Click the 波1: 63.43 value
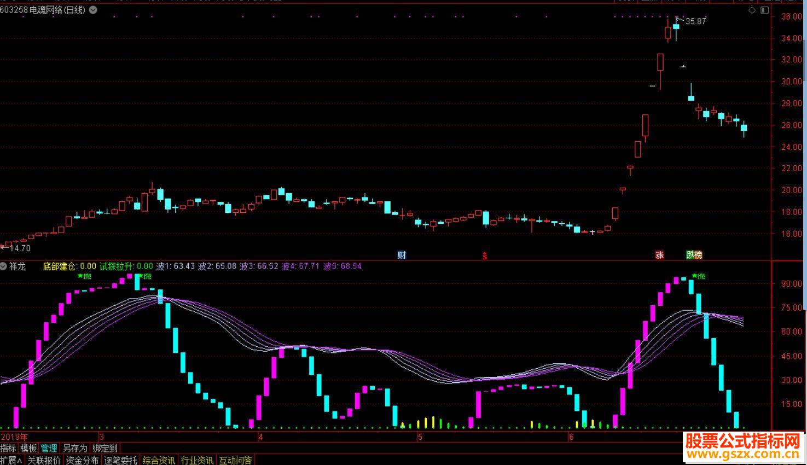This screenshot has width=807, height=465. coord(176,266)
